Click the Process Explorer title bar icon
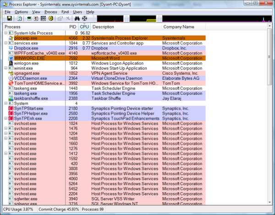275x215 pixels. (5, 5)
